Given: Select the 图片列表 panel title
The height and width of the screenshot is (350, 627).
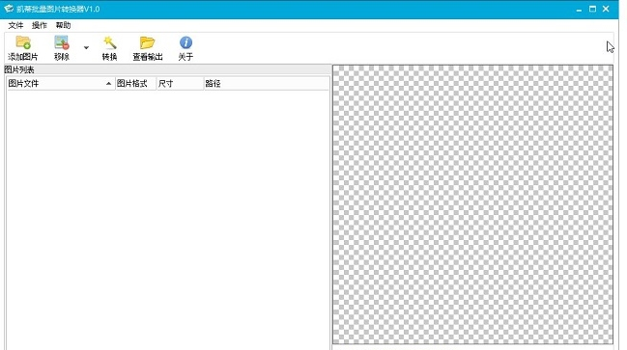Looking at the screenshot, I should pyautogui.click(x=19, y=69).
